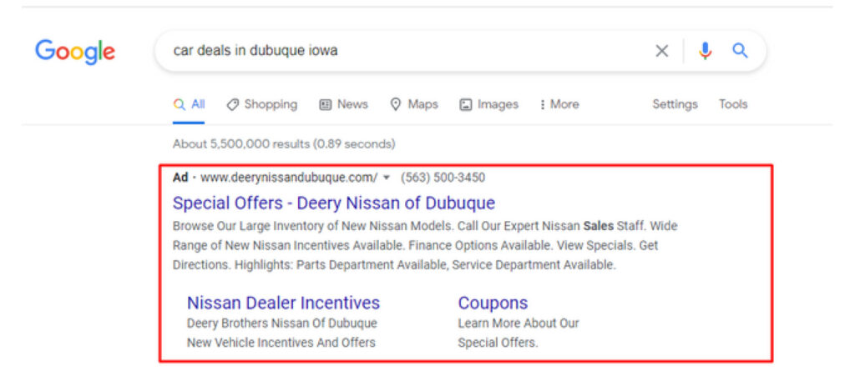
Task: Open the Coupons sitelink
Action: coord(493,303)
